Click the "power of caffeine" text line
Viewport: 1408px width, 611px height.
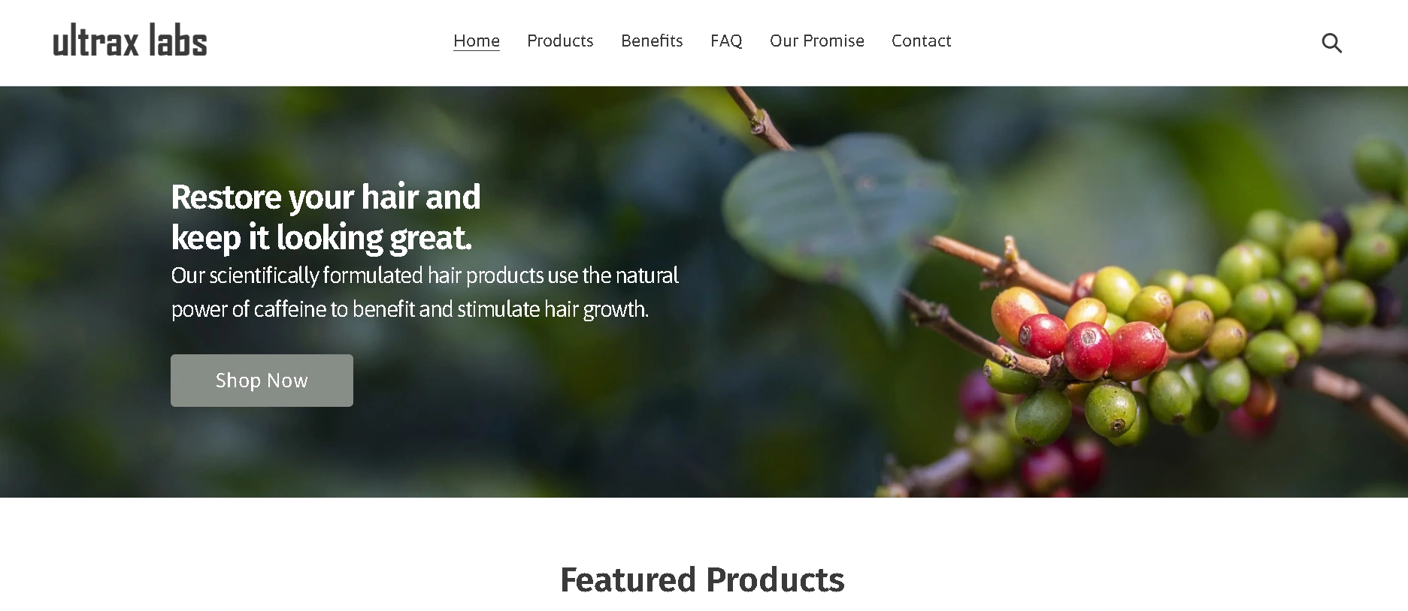click(410, 309)
